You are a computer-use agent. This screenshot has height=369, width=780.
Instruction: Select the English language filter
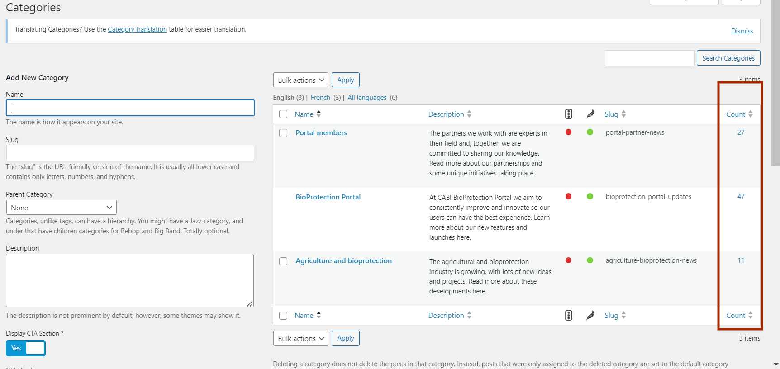pos(289,98)
